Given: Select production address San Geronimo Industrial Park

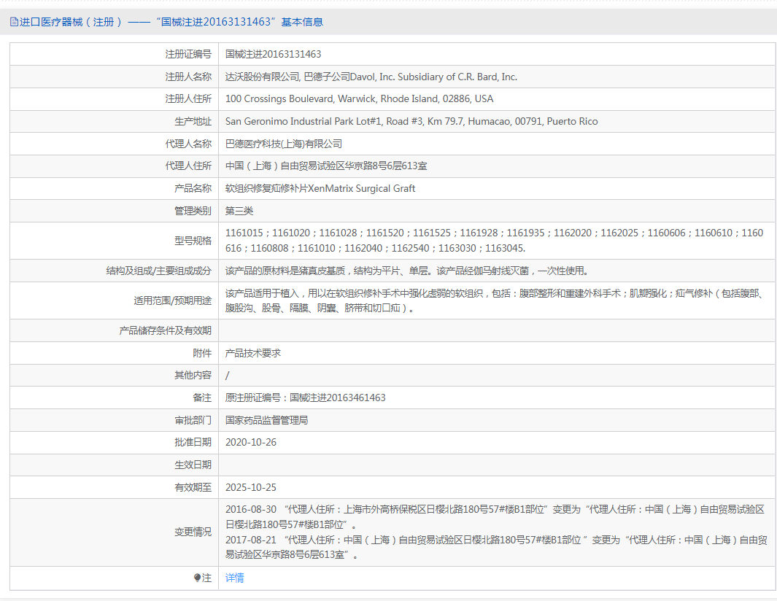Looking at the screenshot, I should (x=411, y=121).
